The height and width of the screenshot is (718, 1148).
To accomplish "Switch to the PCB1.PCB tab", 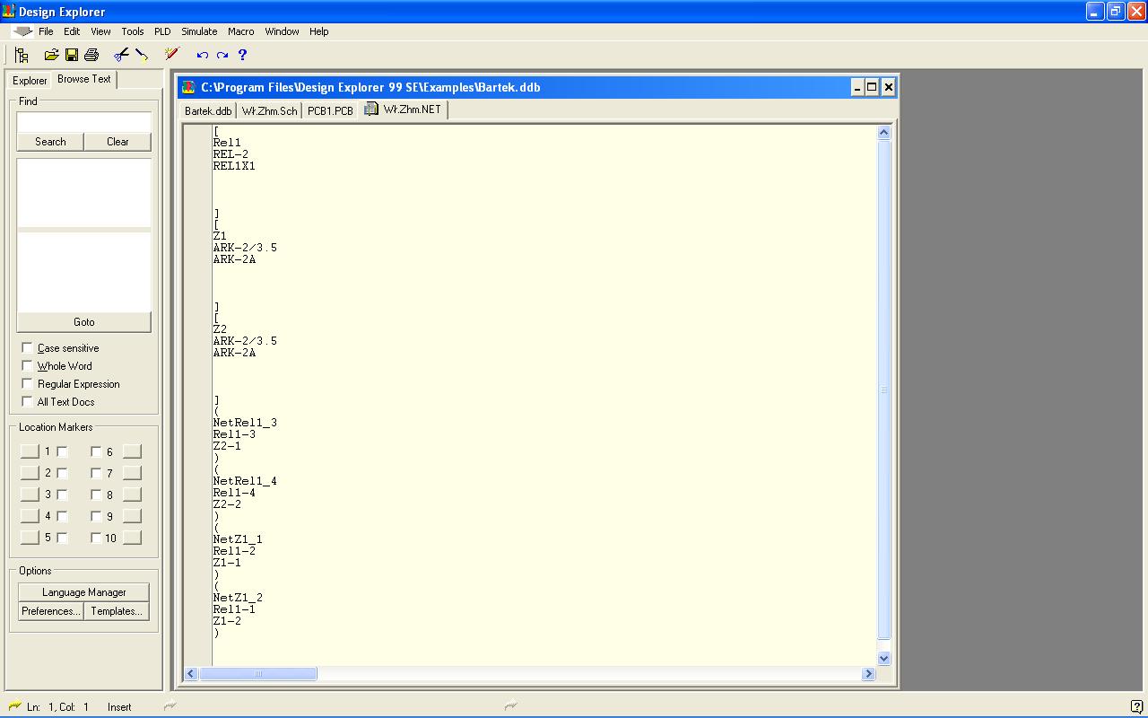I will point(330,110).
